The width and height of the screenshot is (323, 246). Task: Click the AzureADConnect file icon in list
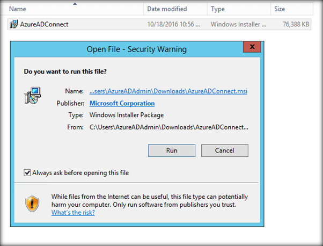pos(13,24)
